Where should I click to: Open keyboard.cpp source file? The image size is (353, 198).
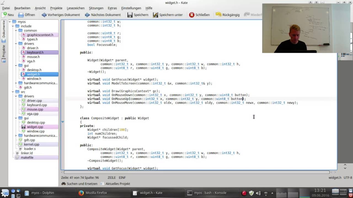(37, 105)
